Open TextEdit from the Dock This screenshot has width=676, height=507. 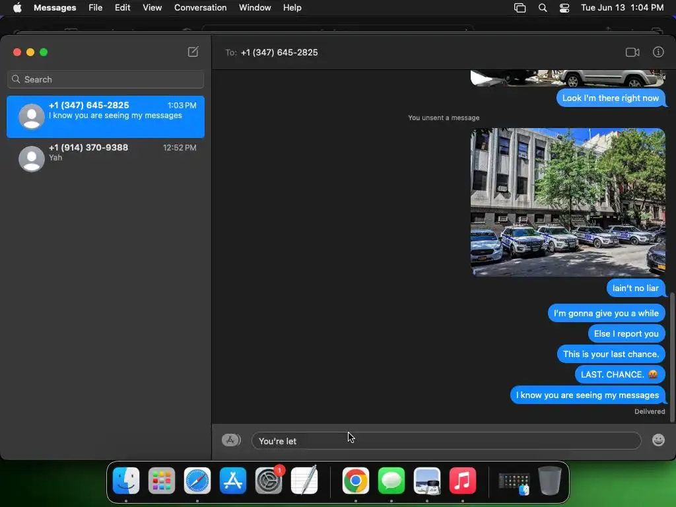point(304,481)
